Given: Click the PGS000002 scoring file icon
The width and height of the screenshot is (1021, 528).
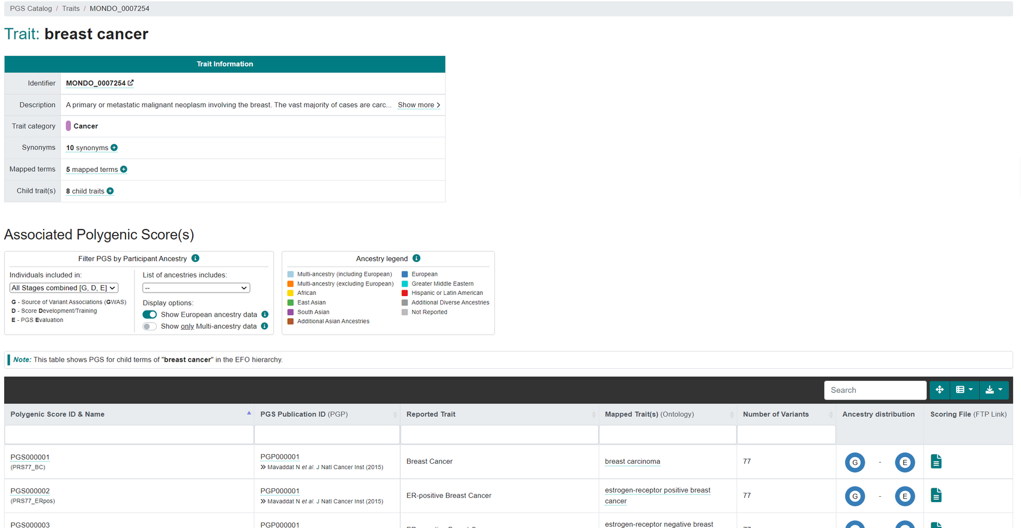Looking at the screenshot, I should click(x=936, y=496).
